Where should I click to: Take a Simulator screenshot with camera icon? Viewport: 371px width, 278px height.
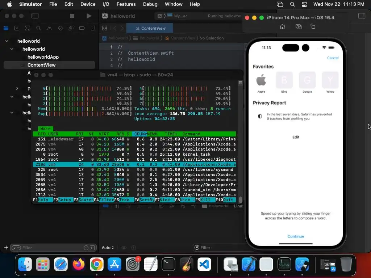(x=299, y=26)
